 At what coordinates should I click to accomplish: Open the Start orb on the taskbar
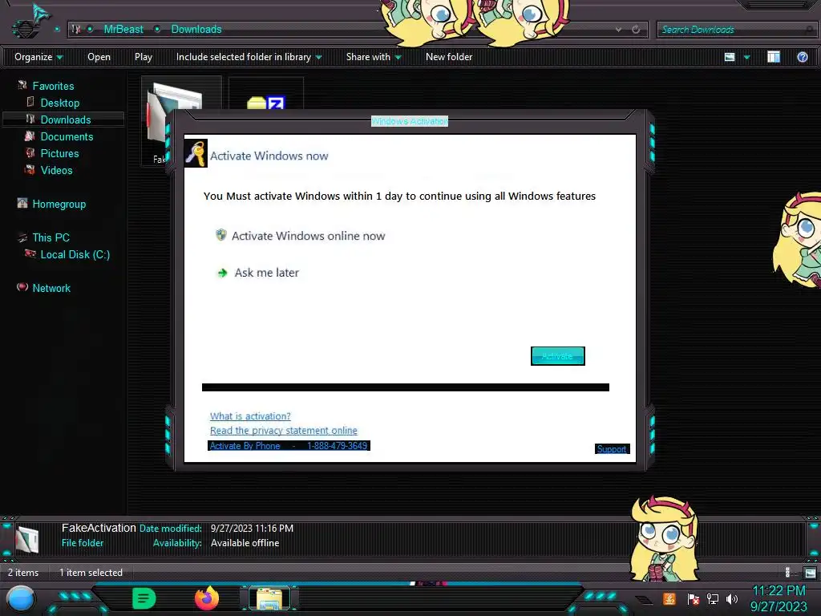[21, 599]
